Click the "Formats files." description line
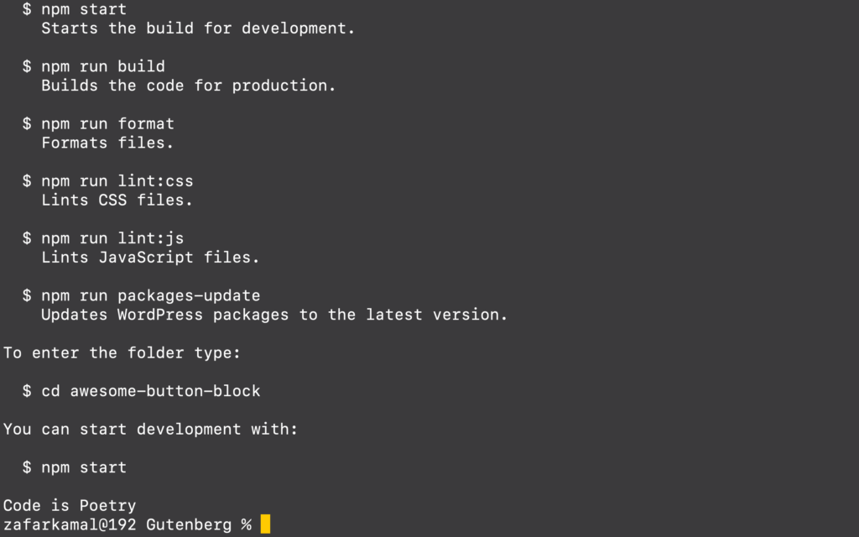The image size is (859, 537). point(107,143)
